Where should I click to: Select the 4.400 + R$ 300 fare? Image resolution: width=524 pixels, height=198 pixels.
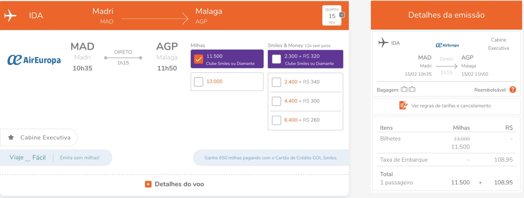coord(276,101)
